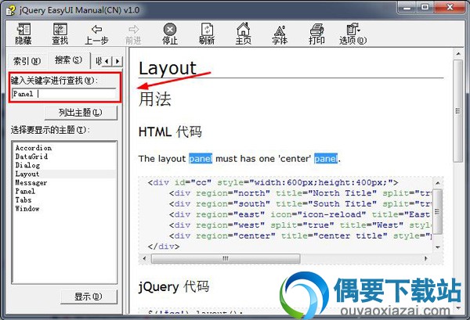This screenshot has width=470, height=320.
Task: Click the code line with region="south"
Action: [301, 204]
